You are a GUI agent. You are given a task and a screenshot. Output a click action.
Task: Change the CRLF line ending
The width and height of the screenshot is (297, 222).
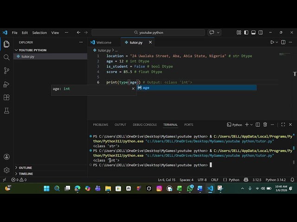214,180
